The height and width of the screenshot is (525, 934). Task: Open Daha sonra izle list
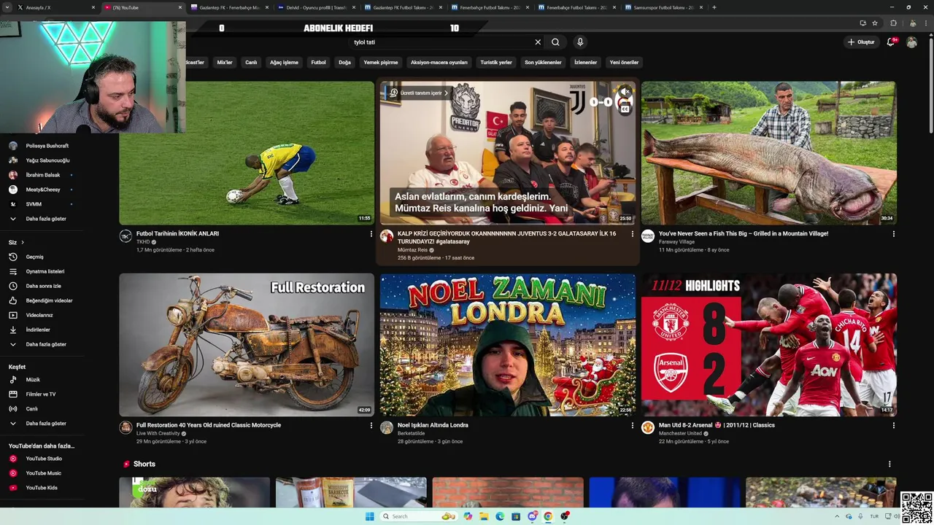[x=42, y=286]
